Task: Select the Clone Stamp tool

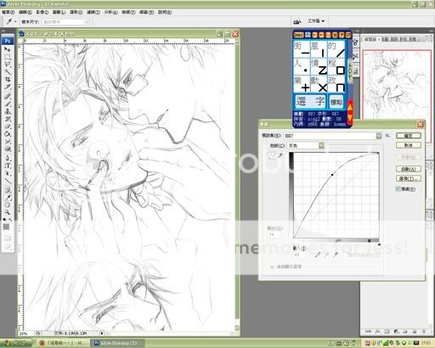Action: [x=8, y=111]
